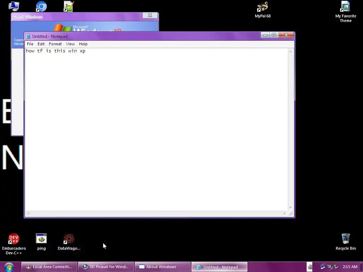363x272 pixels.
Task: Select the DataWago... desktop icon
Action: [69, 242]
